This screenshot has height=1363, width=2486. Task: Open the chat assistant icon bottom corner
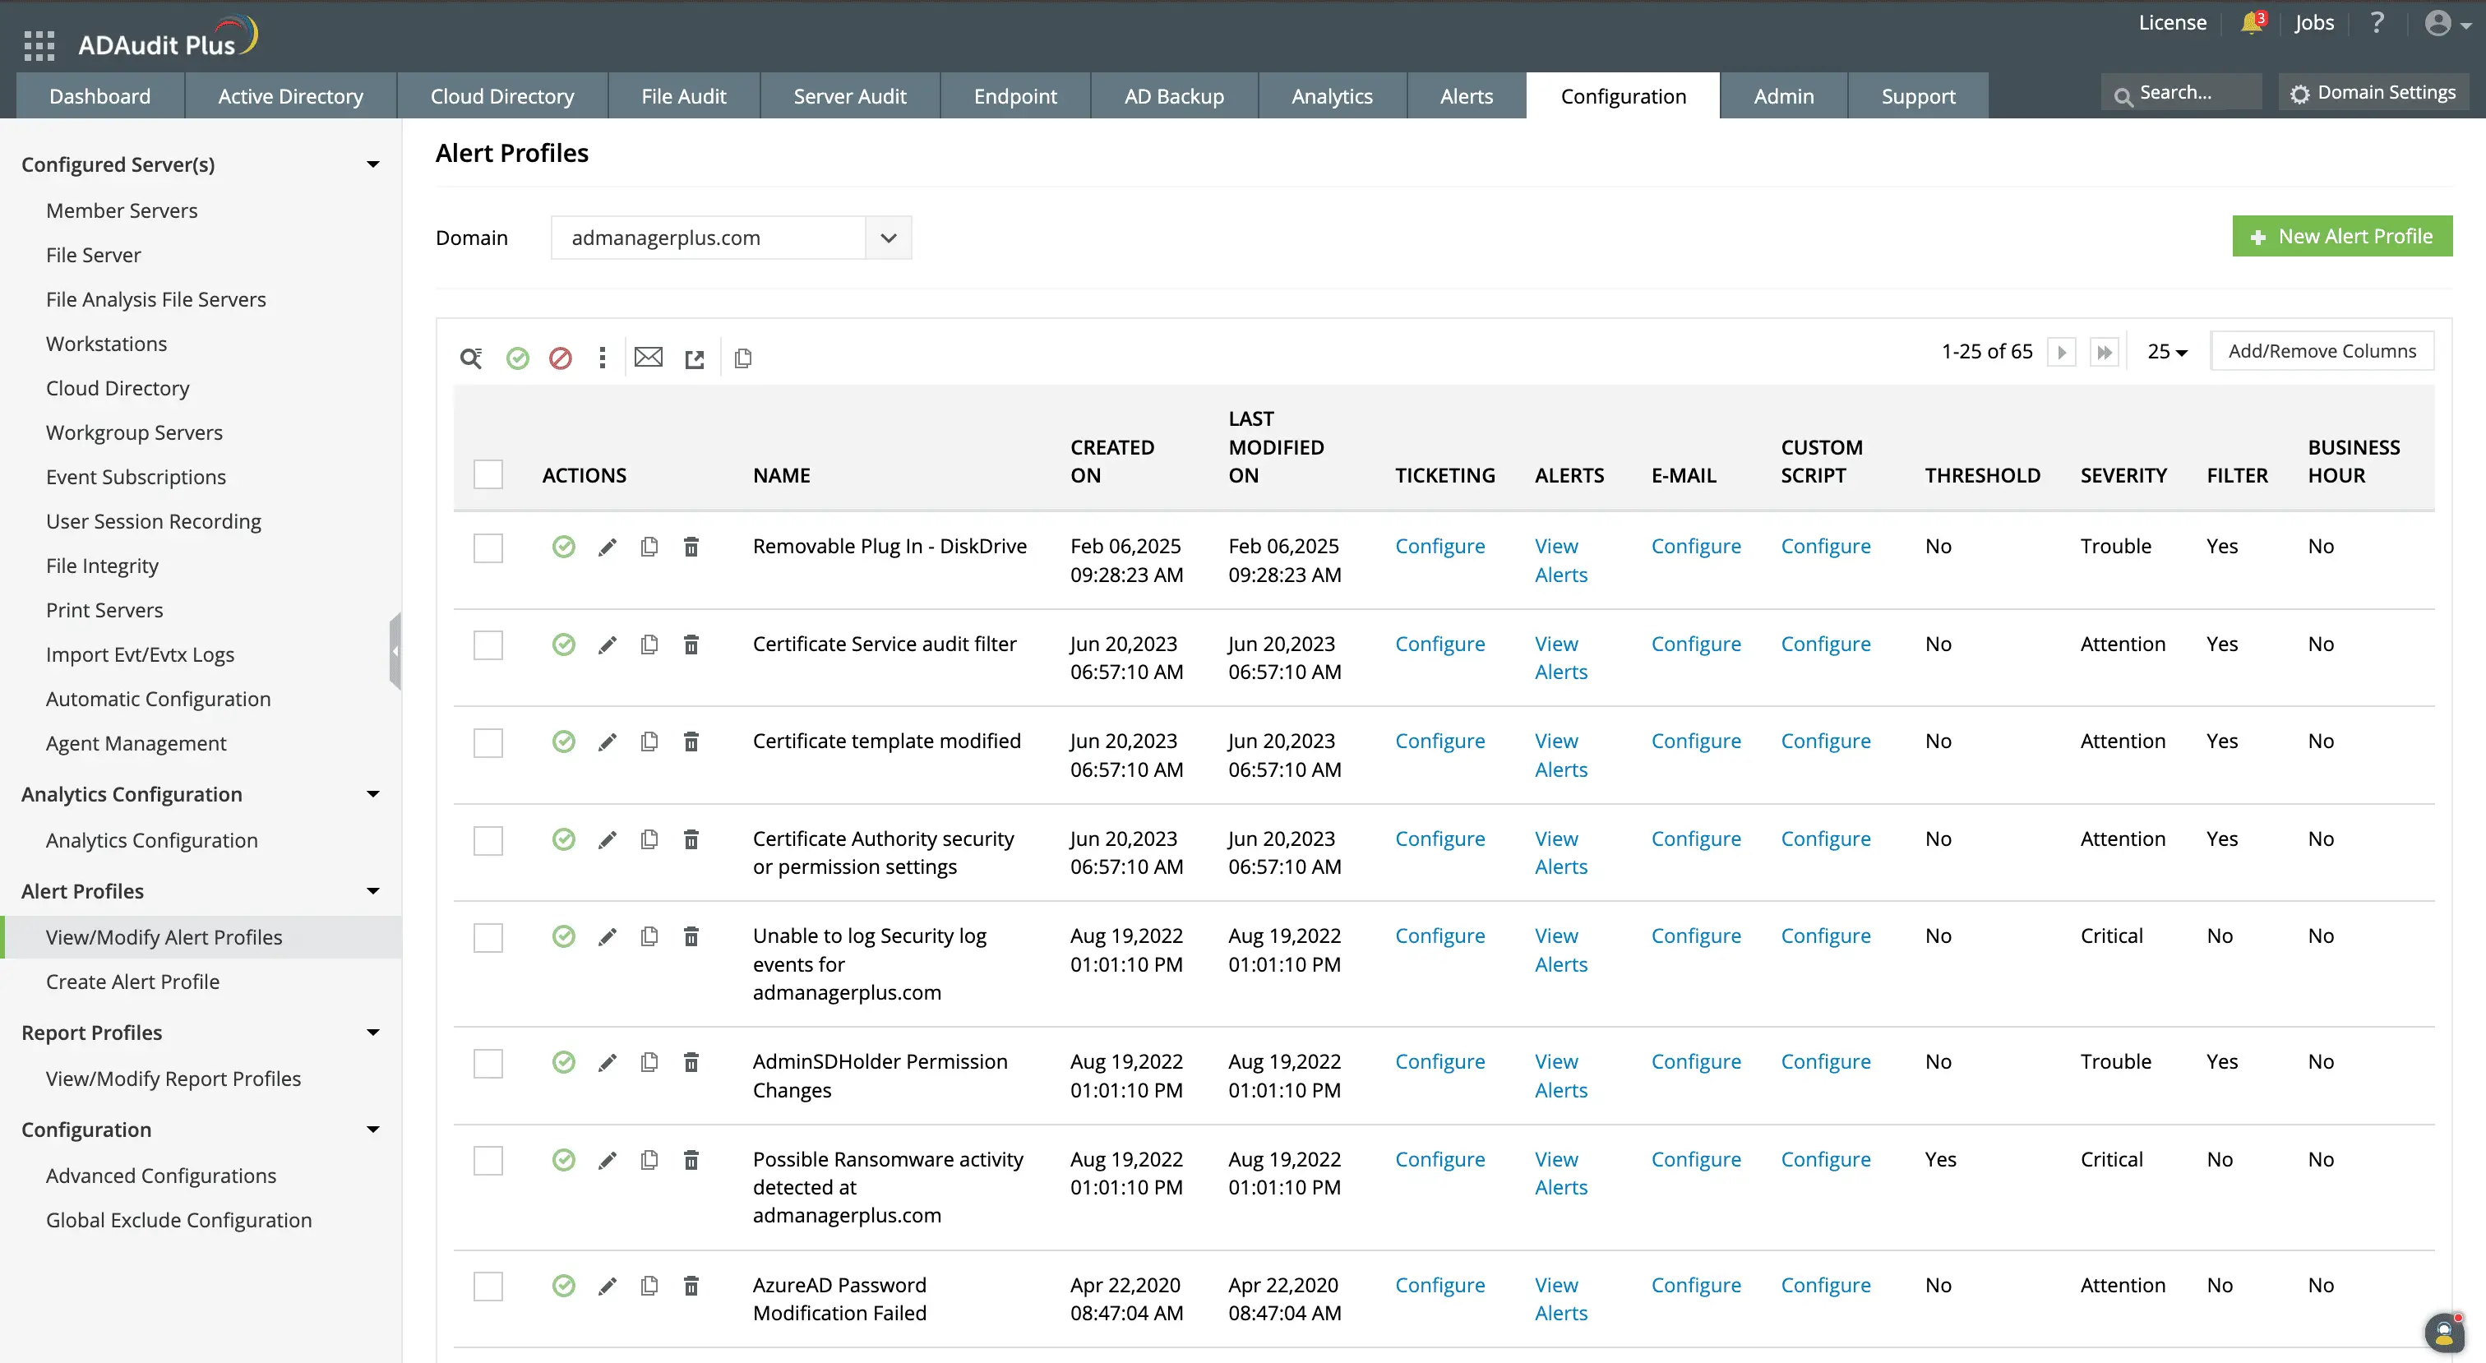point(2443,1333)
